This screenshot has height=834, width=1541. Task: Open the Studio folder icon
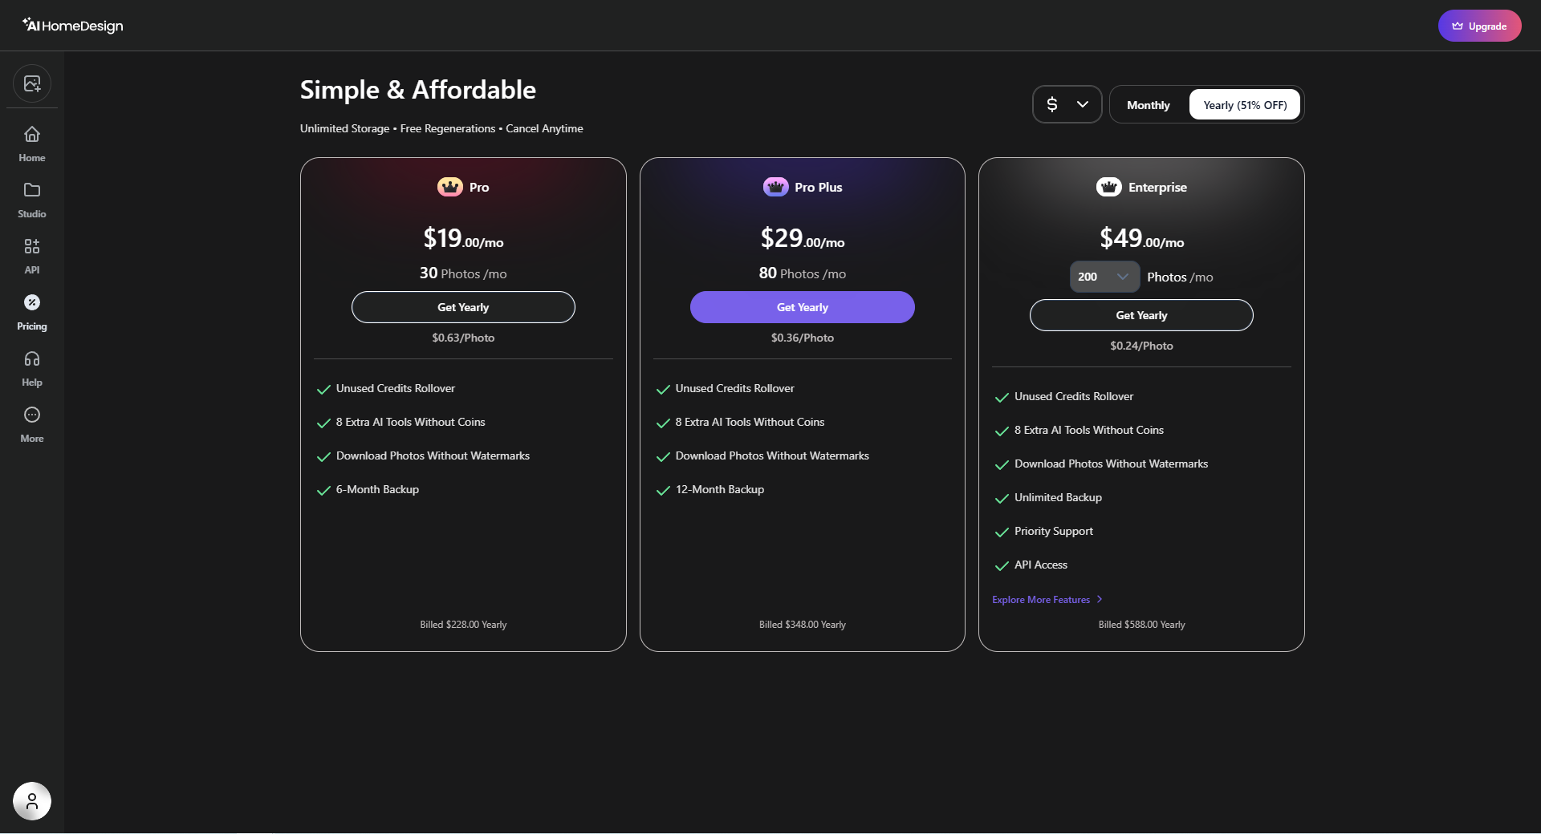tap(32, 190)
